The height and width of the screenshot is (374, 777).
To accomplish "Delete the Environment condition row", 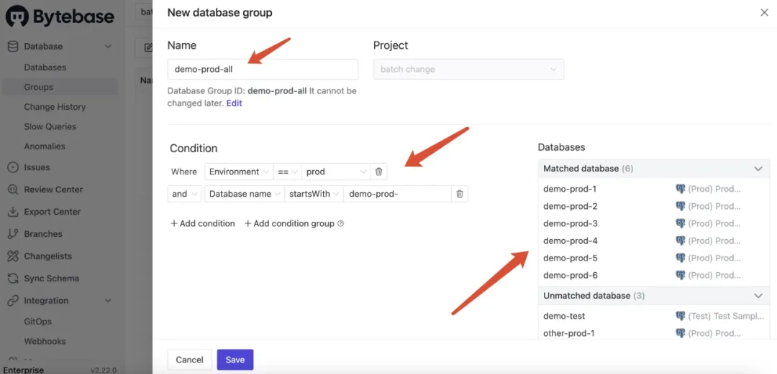I will [x=379, y=172].
